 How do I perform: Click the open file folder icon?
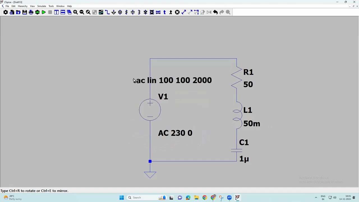coord(18,12)
